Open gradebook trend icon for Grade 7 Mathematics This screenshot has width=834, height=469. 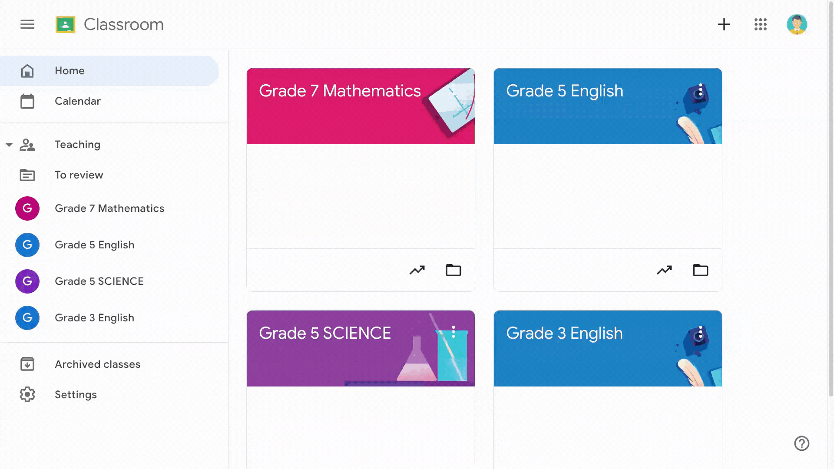[x=417, y=270]
